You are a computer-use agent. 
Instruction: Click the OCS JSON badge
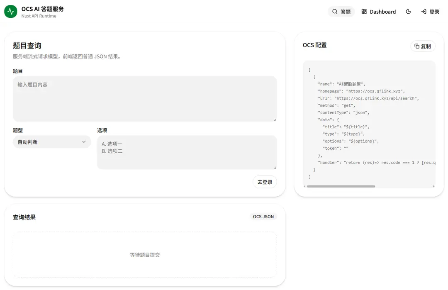[263, 217]
